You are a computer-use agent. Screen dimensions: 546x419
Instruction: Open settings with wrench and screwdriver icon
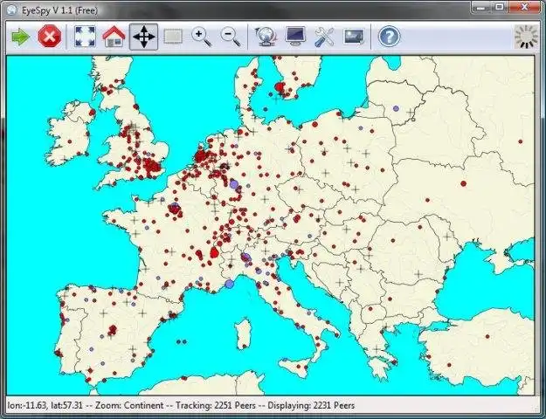(x=325, y=37)
